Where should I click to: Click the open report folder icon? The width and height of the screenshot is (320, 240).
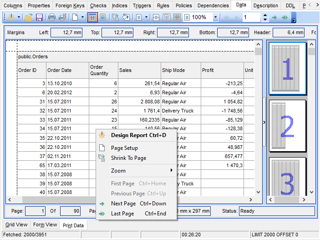coord(29,17)
